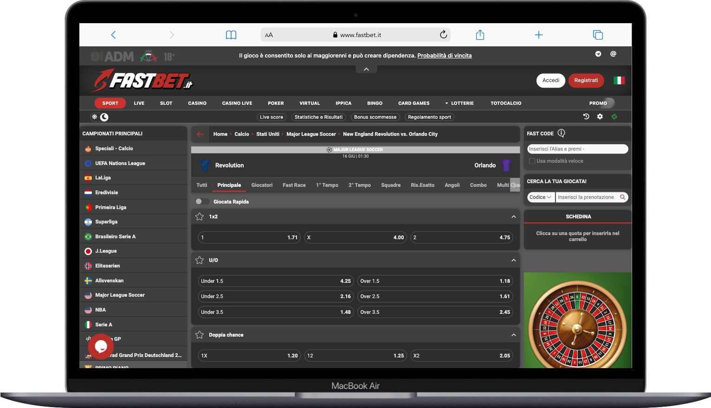Collapse the Doppia chance section
This screenshot has height=408, width=711.
[513, 334]
